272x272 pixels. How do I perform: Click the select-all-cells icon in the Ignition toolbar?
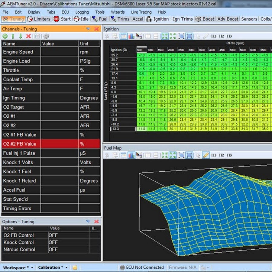click(189, 36)
